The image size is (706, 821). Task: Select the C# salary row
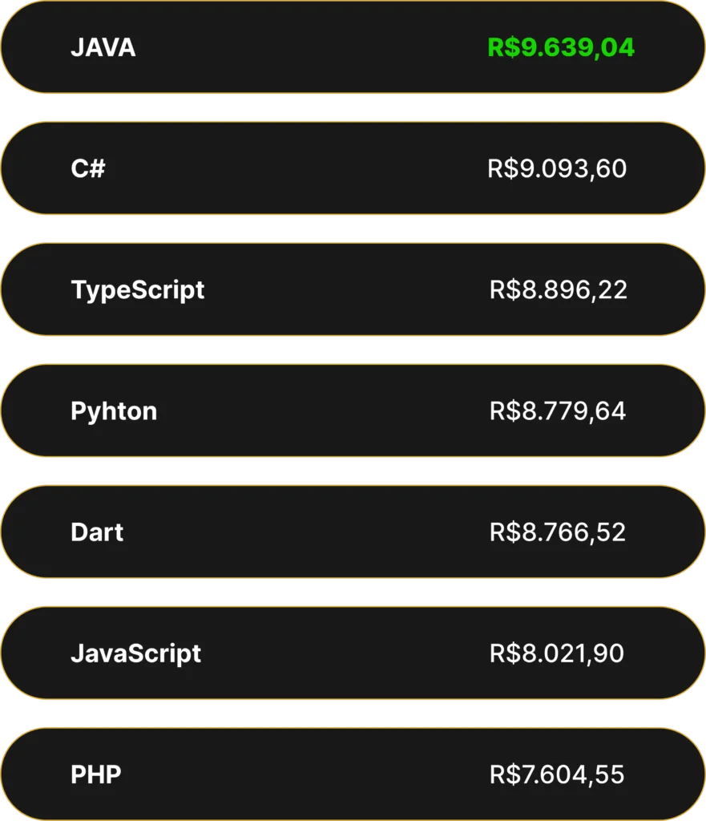(353, 168)
